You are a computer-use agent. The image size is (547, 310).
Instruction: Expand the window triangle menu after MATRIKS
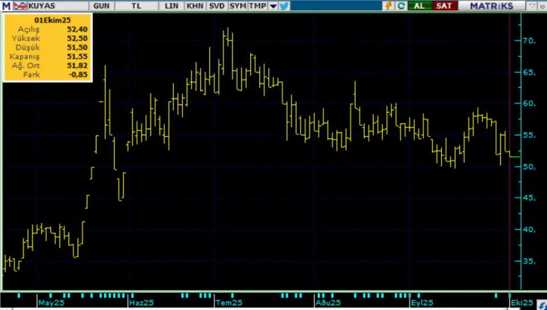(532, 6)
